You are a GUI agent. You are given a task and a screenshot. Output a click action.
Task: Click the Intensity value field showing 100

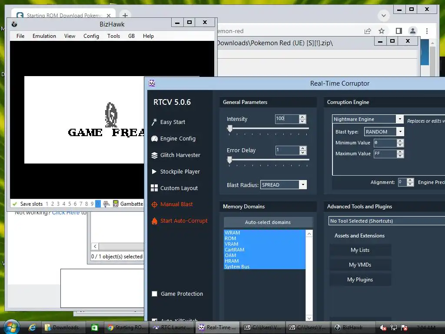point(287,119)
